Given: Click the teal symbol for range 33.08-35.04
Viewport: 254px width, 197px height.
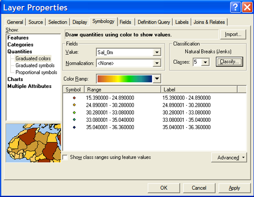Looking at the screenshot, I should pyautogui.click(x=74, y=120).
